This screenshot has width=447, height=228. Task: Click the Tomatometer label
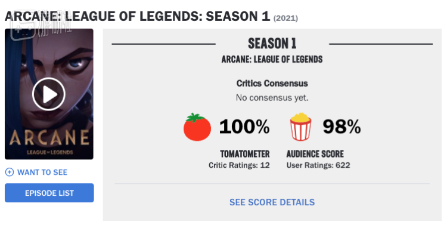coord(245,154)
